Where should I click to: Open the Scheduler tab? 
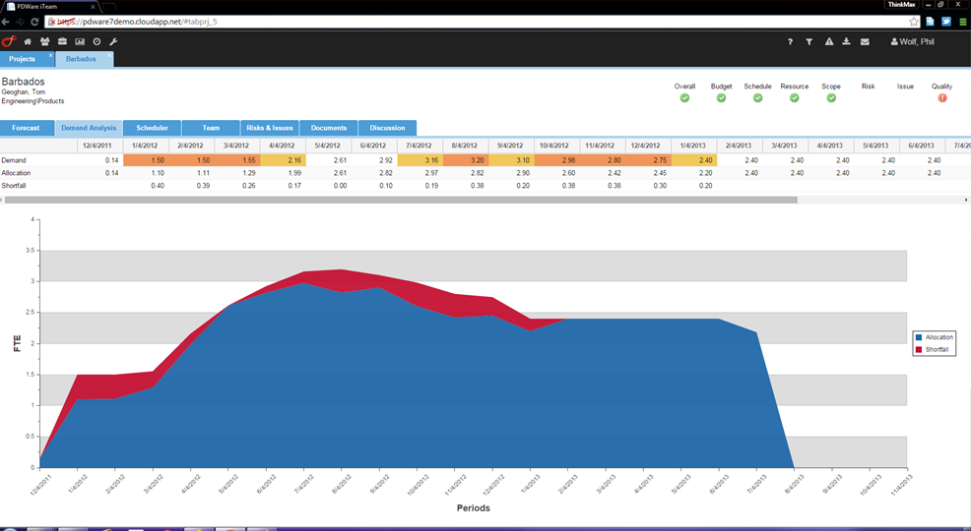[153, 128]
